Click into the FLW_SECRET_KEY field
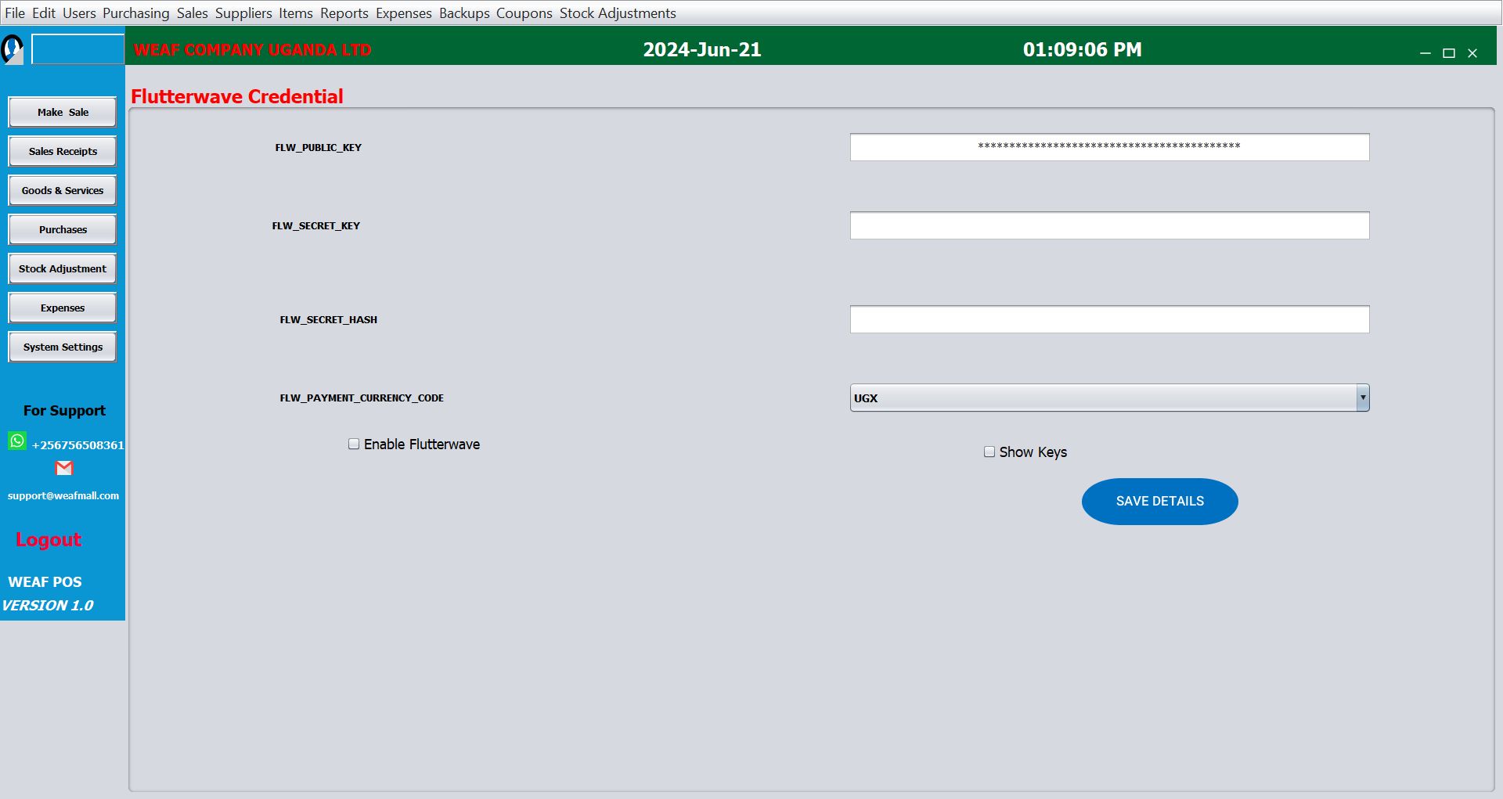The width and height of the screenshot is (1503, 799). click(x=1109, y=225)
